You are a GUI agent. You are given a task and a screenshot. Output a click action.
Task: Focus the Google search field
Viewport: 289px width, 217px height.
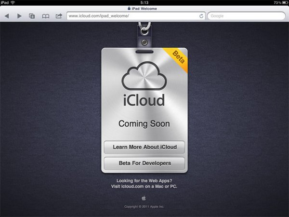(247, 16)
